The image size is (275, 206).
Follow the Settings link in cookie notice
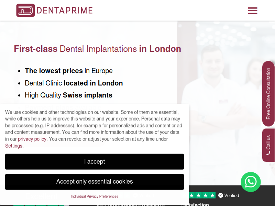coord(14,146)
